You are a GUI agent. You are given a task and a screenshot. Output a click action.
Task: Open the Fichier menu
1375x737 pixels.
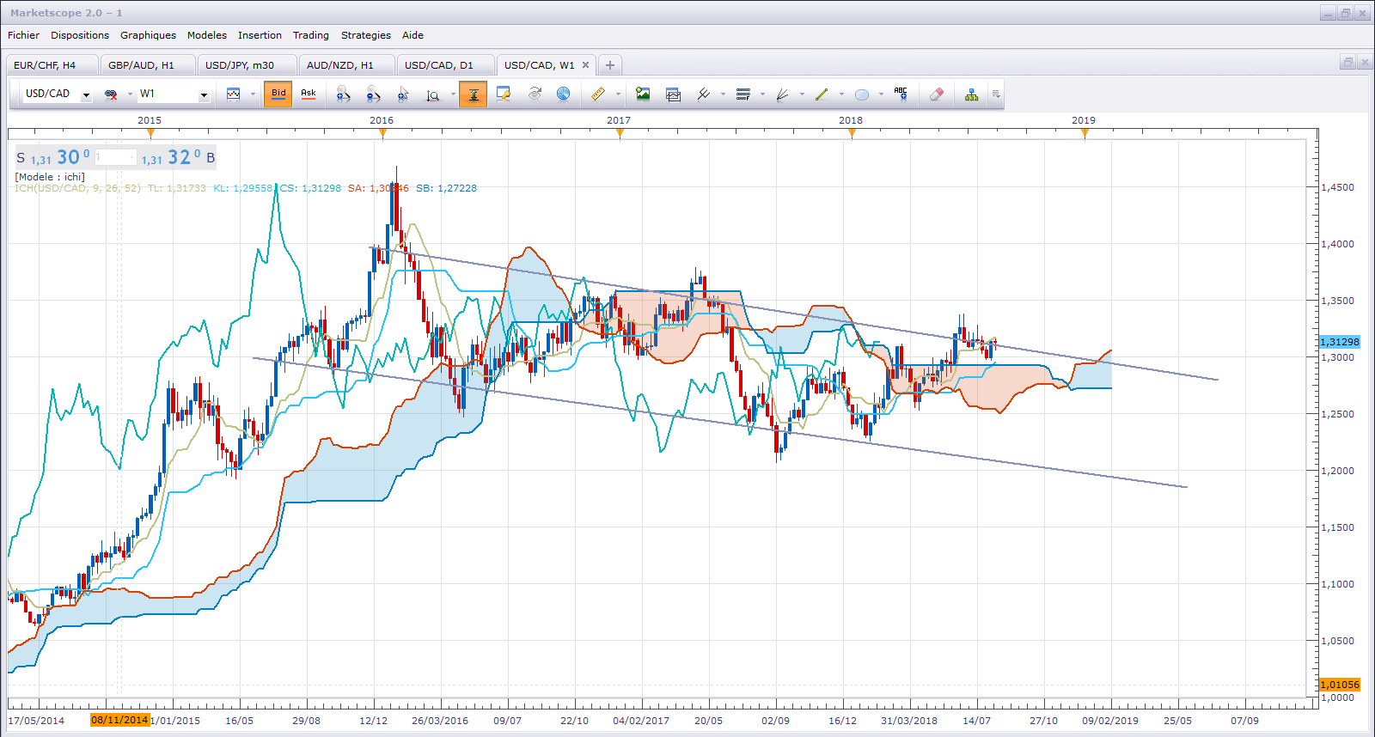pos(23,35)
